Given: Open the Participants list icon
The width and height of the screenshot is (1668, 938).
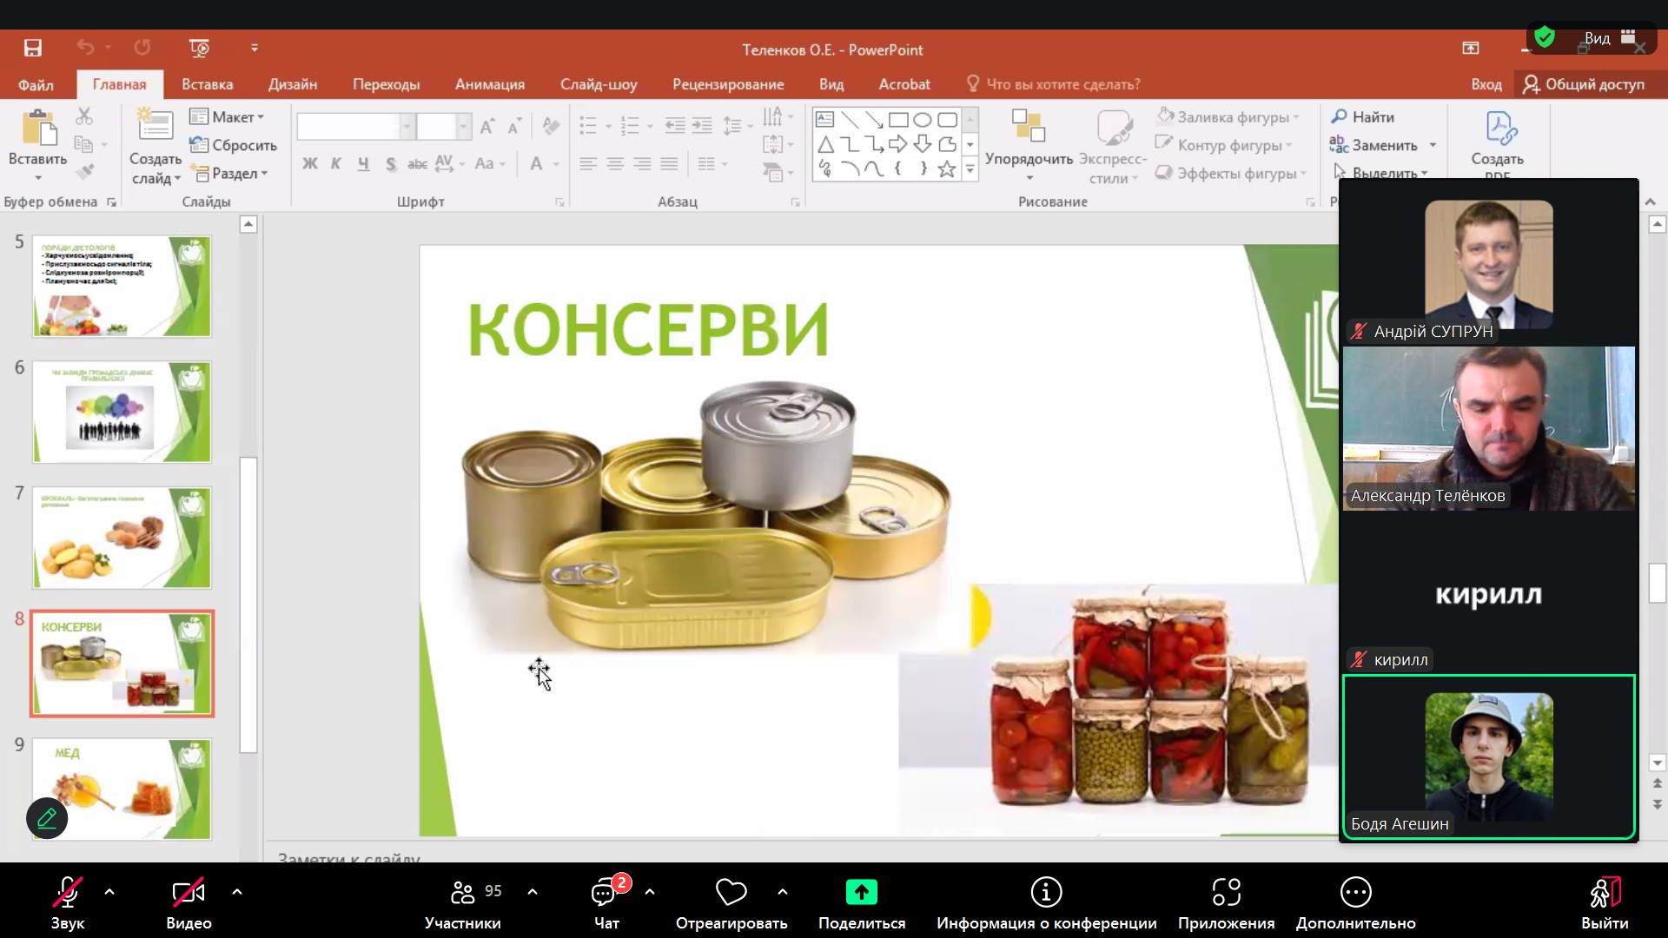Looking at the screenshot, I should click(x=462, y=893).
